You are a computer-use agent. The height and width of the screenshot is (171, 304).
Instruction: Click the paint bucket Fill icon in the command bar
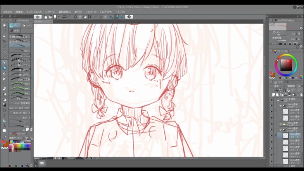tap(85, 17)
